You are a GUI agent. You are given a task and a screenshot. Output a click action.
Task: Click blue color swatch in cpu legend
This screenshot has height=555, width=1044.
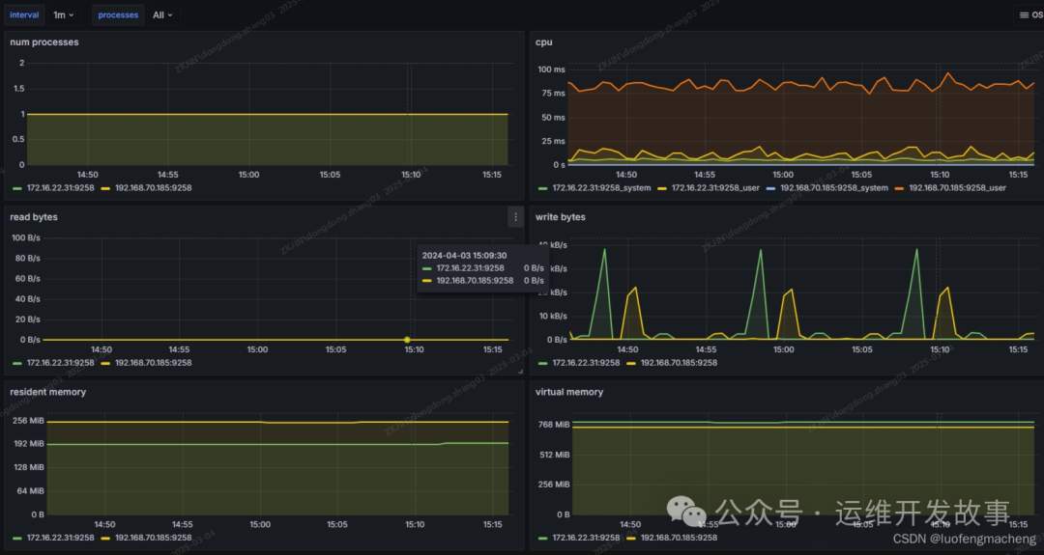click(770, 189)
